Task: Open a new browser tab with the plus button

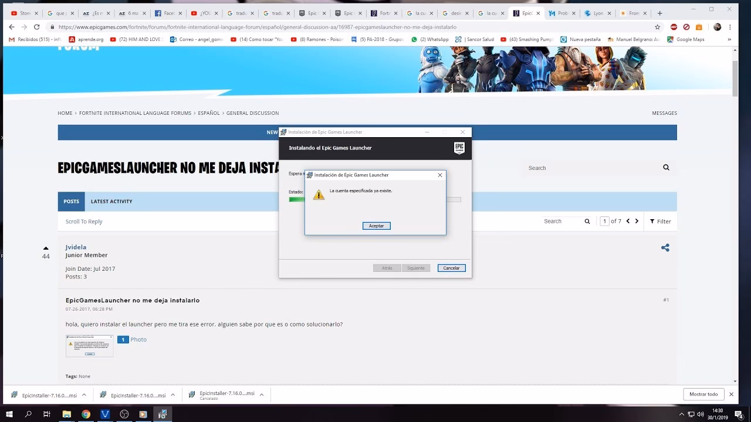Action: 660,13
